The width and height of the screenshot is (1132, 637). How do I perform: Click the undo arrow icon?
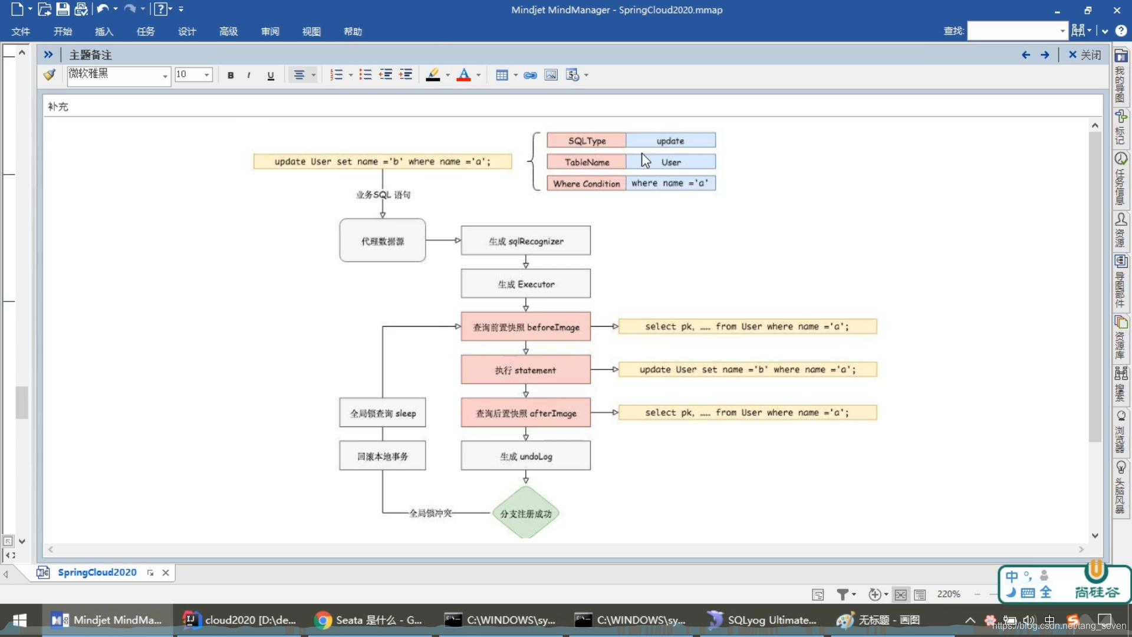pyautogui.click(x=102, y=9)
